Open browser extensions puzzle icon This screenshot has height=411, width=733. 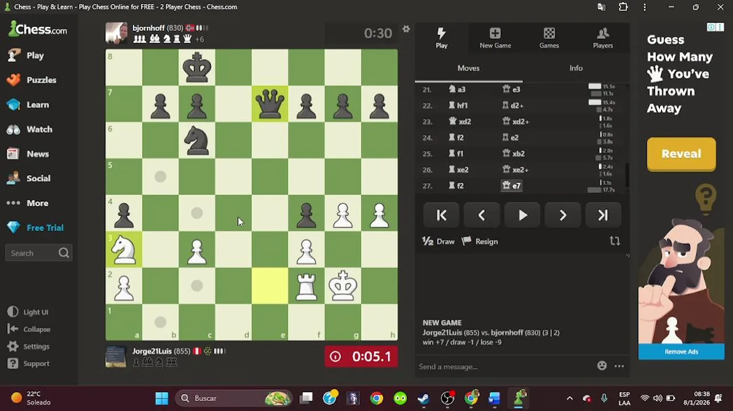623,7
